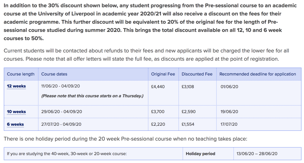
Task: Click the 29/06/20 - 04/09/20 course dates
Action: [x=62, y=112]
